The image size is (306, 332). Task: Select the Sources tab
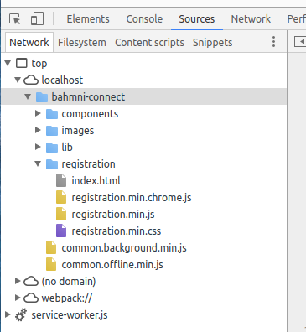tap(197, 19)
